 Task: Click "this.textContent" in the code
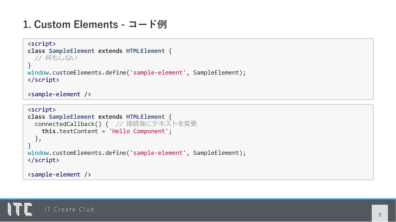(x=70, y=131)
